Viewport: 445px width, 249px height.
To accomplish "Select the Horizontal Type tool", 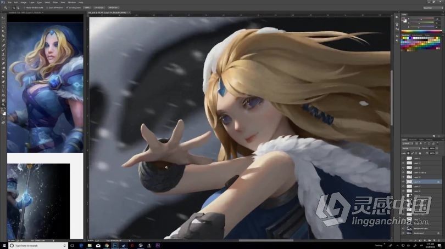I will tap(3, 86).
